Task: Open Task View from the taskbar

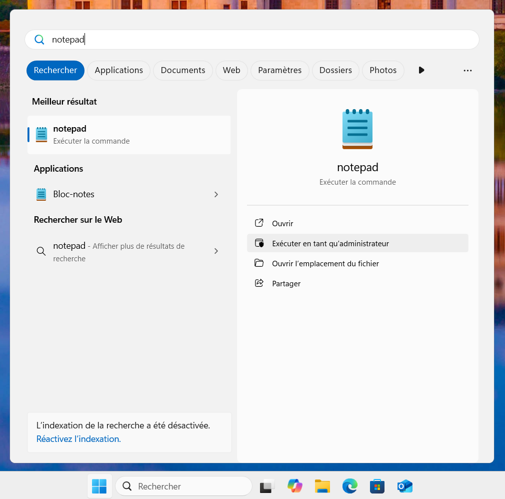Action: click(267, 486)
